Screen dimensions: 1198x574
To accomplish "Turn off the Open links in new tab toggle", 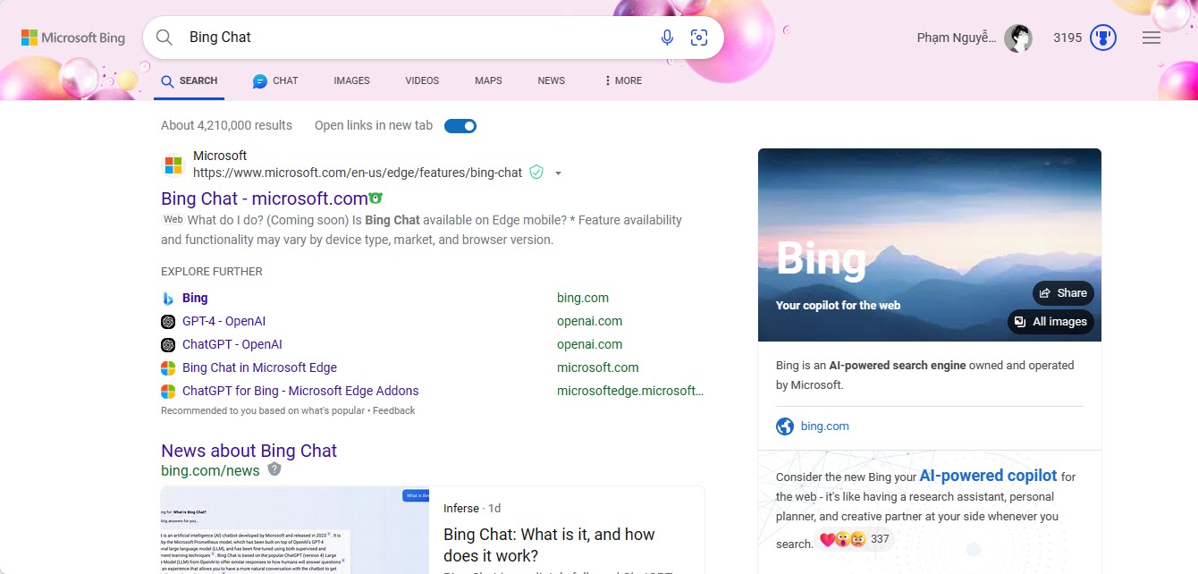I will [x=460, y=126].
